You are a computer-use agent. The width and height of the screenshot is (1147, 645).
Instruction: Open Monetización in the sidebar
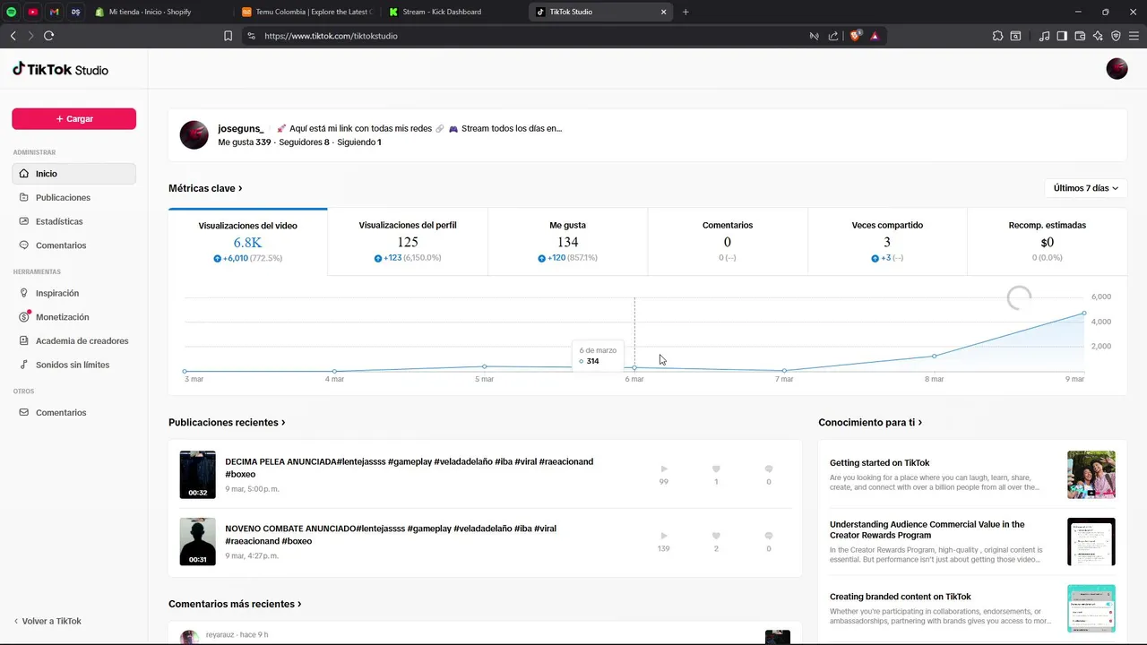click(73, 317)
